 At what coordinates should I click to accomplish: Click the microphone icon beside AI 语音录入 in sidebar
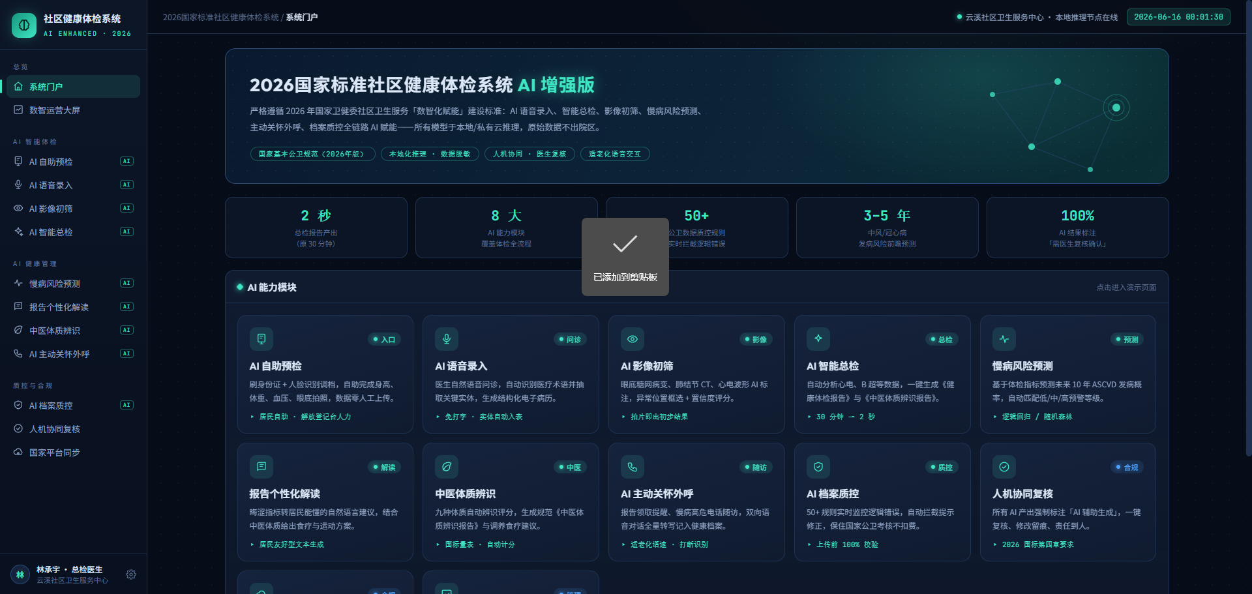point(18,185)
